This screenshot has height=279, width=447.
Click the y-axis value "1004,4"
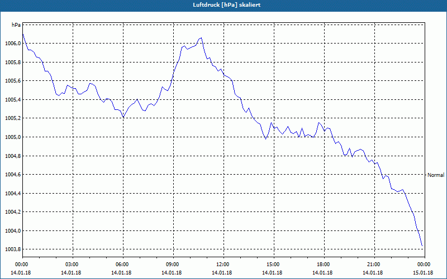point(13,194)
